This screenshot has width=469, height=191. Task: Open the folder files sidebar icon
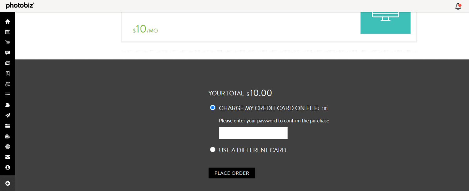(8, 126)
